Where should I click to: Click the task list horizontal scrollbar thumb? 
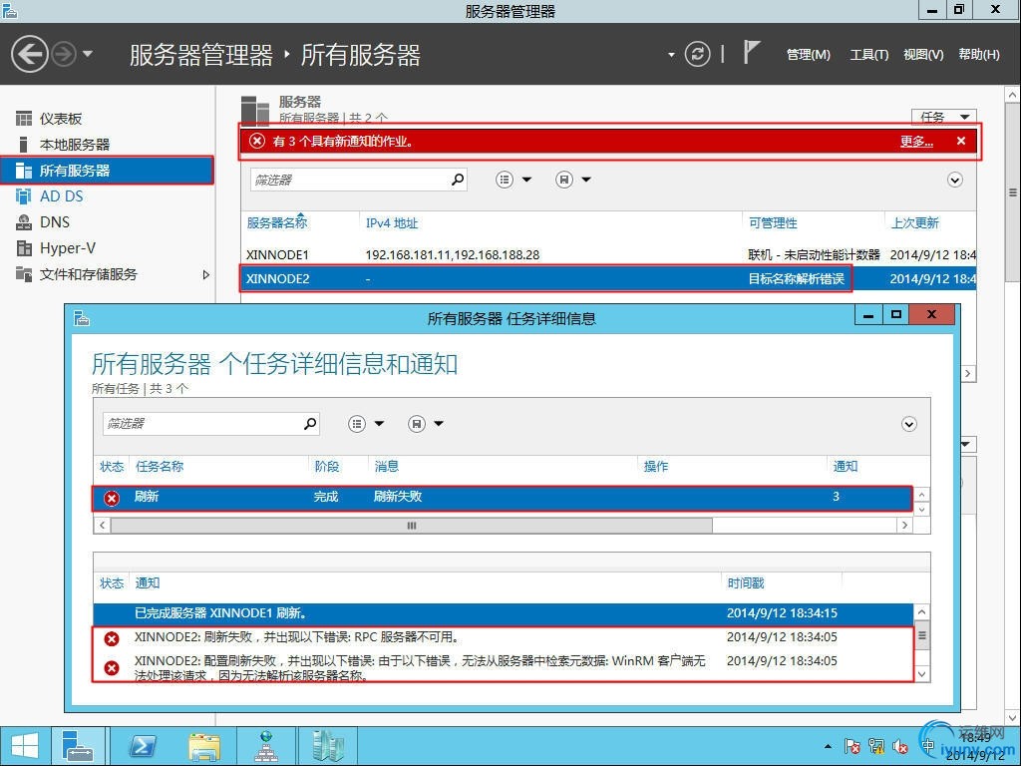[412, 525]
